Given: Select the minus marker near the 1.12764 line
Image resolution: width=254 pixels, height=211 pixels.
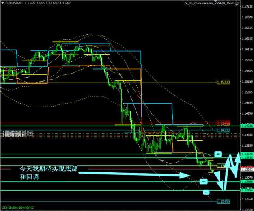Looking at the screenshot, I should [x=206, y=192].
